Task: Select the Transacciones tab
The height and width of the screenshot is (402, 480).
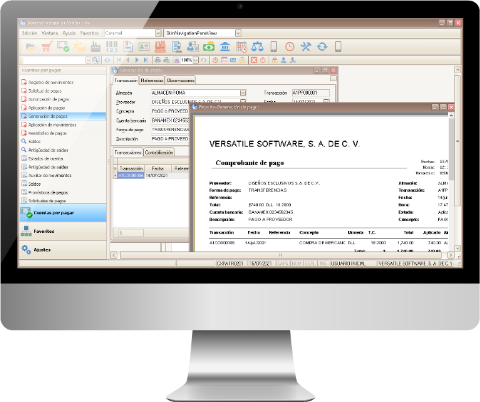Action: click(x=127, y=152)
